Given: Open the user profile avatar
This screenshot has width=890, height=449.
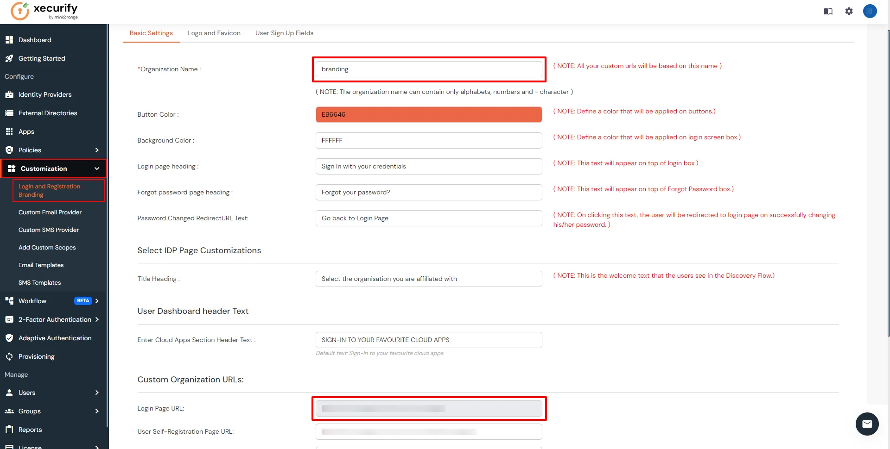Looking at the screenshot, I should [x=870, y=11].
